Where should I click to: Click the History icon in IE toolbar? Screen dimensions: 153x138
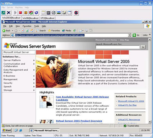click(75, 31)
